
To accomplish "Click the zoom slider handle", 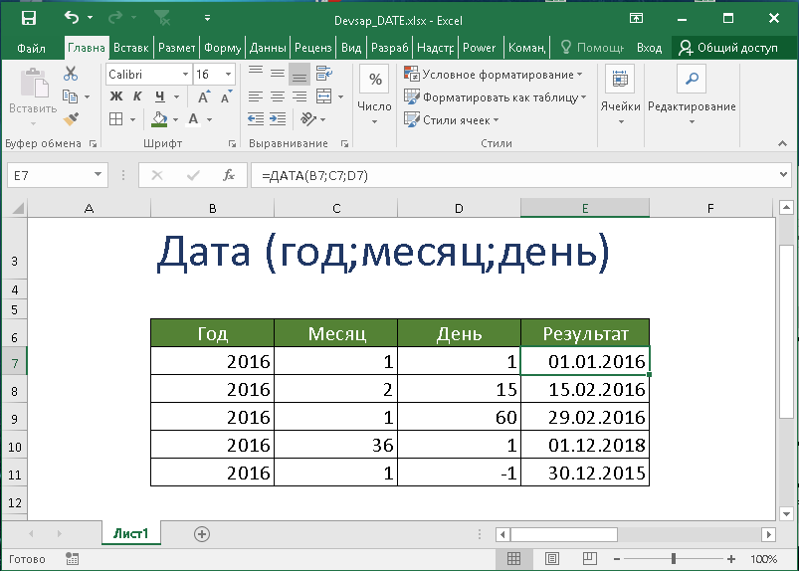I will [674, 559].
